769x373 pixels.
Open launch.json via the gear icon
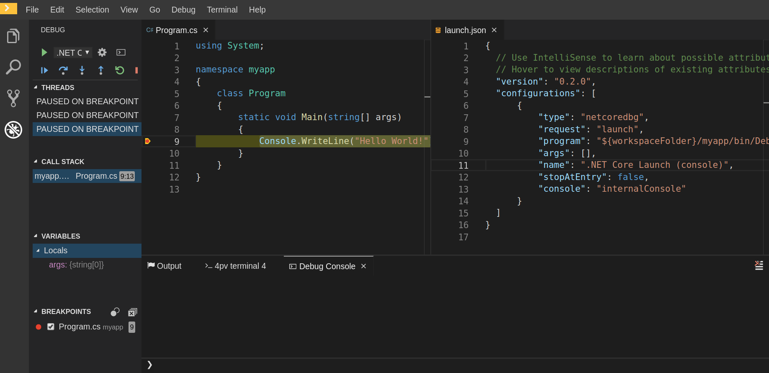coord(102,52)
